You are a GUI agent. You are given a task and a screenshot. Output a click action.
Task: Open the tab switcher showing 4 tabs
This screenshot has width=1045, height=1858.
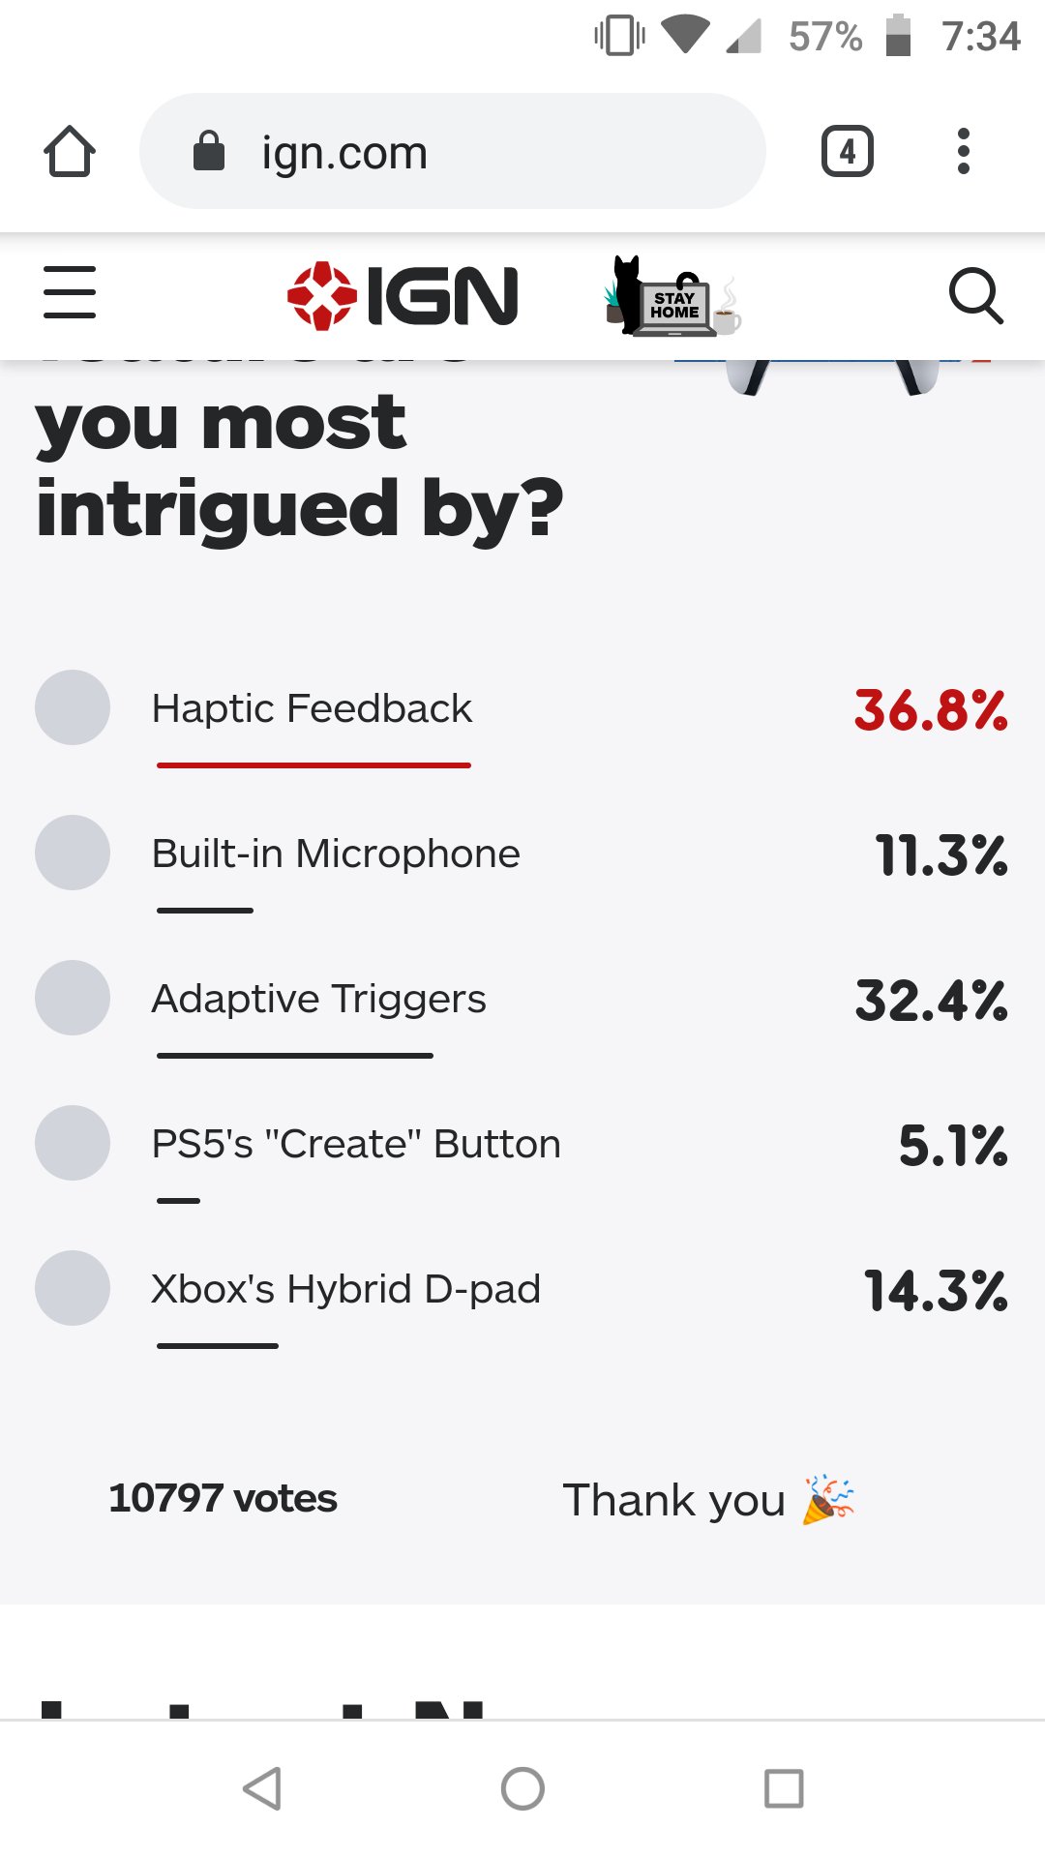(x=847, y=151)
